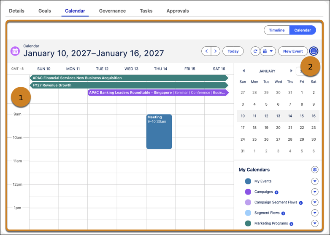Select the Calendar tab
The width and height of the screenshot is (330, 235).
pyautogui.click(x=75, y=11)
